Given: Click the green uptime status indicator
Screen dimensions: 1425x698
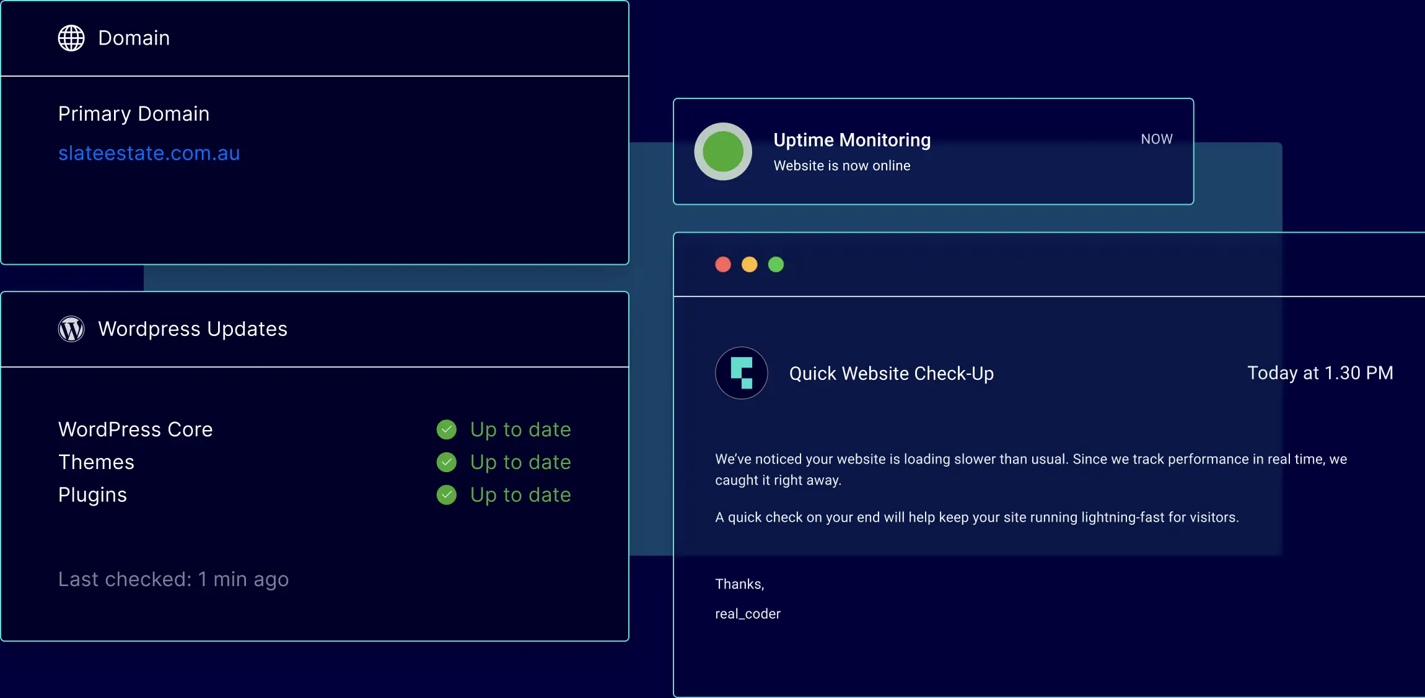Looking at the screenshot, I should point(723,152).
